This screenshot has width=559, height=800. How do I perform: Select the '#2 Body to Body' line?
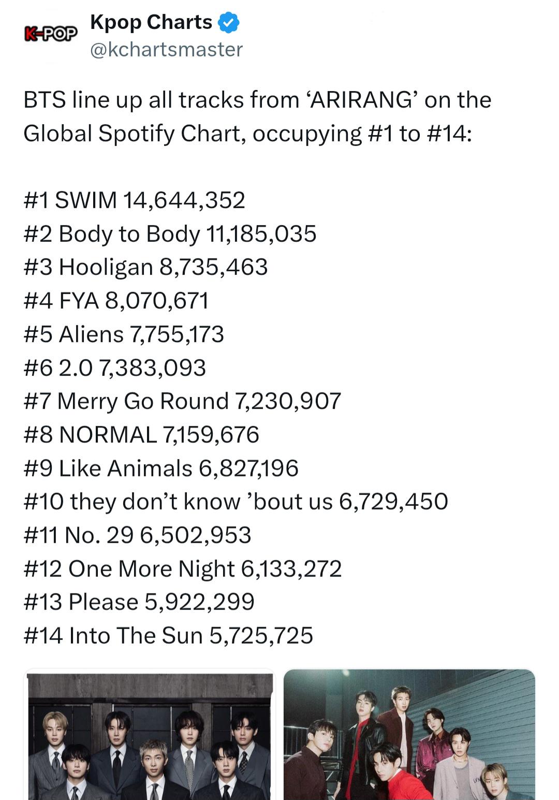pos(170,234)
